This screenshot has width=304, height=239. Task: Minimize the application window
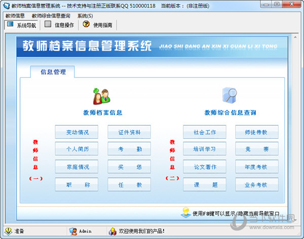266,4
